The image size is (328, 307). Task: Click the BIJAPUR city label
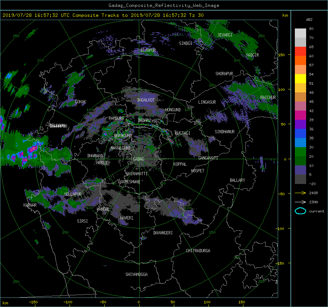(148, 50)
